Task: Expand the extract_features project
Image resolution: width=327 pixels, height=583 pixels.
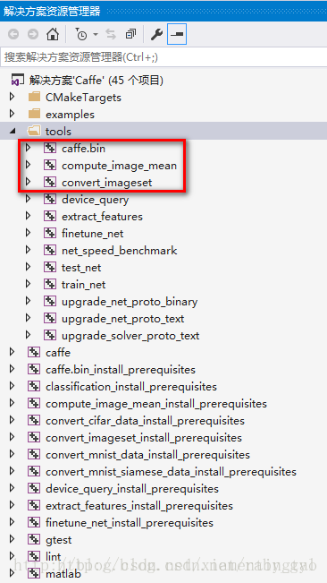Action: coord(29,216)
